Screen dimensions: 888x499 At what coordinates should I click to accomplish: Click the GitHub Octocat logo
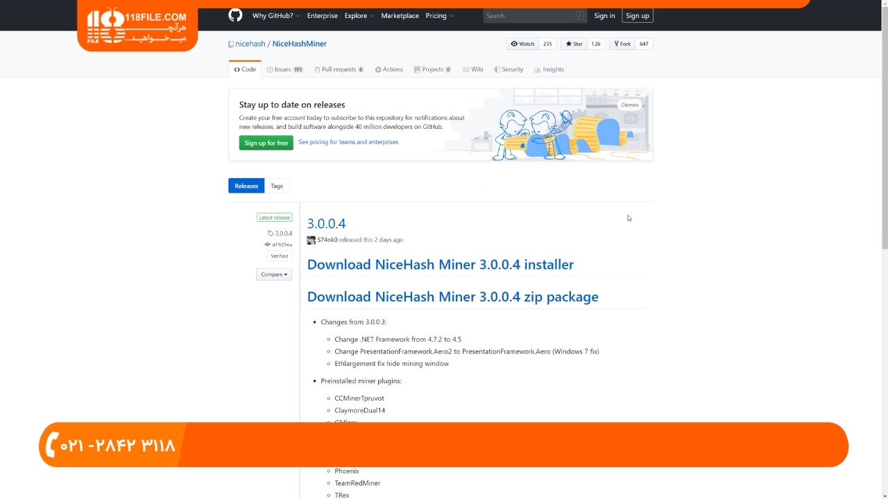click(x=235, y=15)
